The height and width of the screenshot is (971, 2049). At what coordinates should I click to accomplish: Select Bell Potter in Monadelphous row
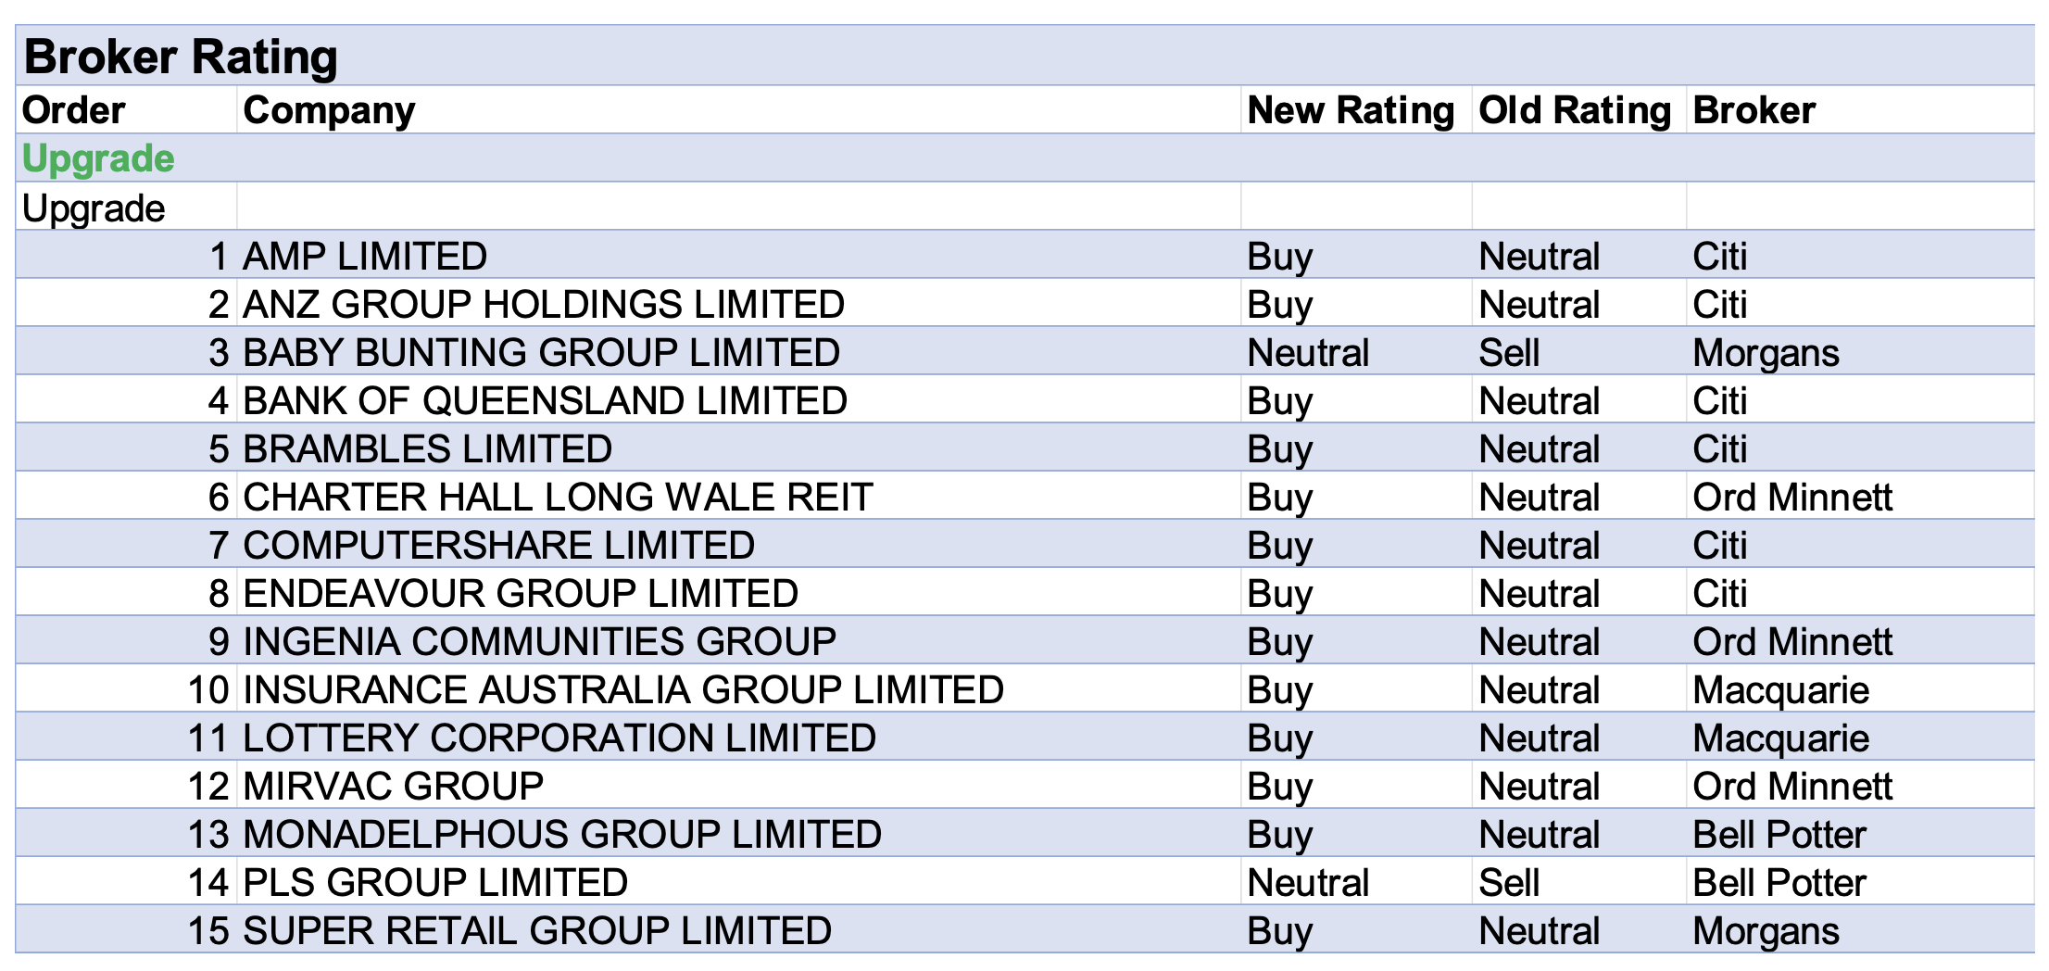coord(1779,835)
